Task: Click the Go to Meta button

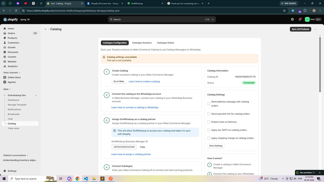Action: [119, 81]
